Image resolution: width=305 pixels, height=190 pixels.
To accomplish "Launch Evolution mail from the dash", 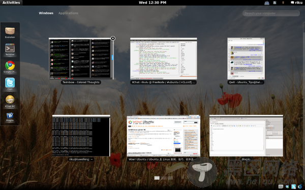I will 10,32.
